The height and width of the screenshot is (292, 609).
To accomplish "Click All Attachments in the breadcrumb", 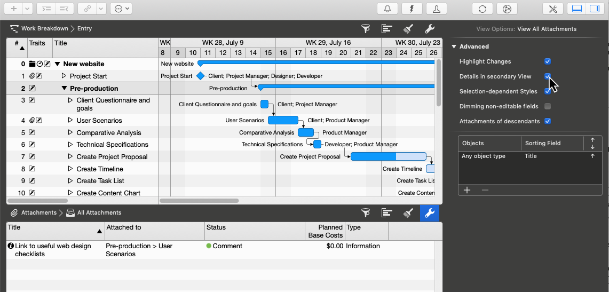I will coord(99,213).
